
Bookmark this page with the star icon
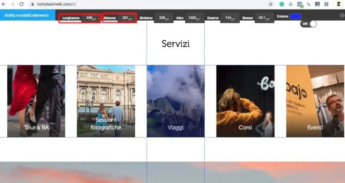point(270,4)
